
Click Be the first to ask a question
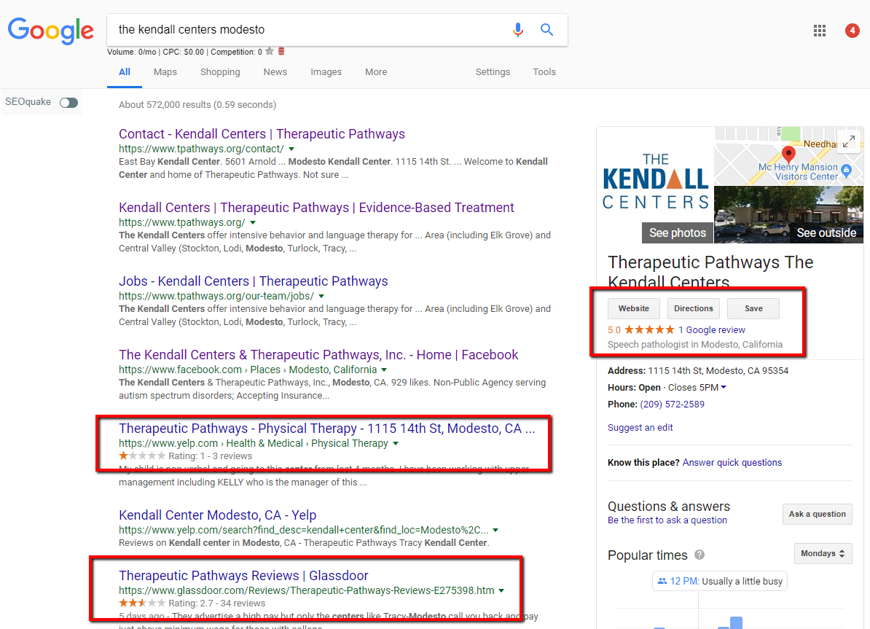click(667, 520)
